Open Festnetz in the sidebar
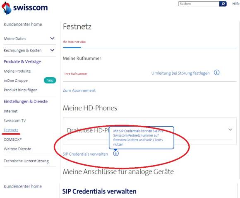Image resolution: width=240 pixels, height=198 pixels. pos(11,130)
